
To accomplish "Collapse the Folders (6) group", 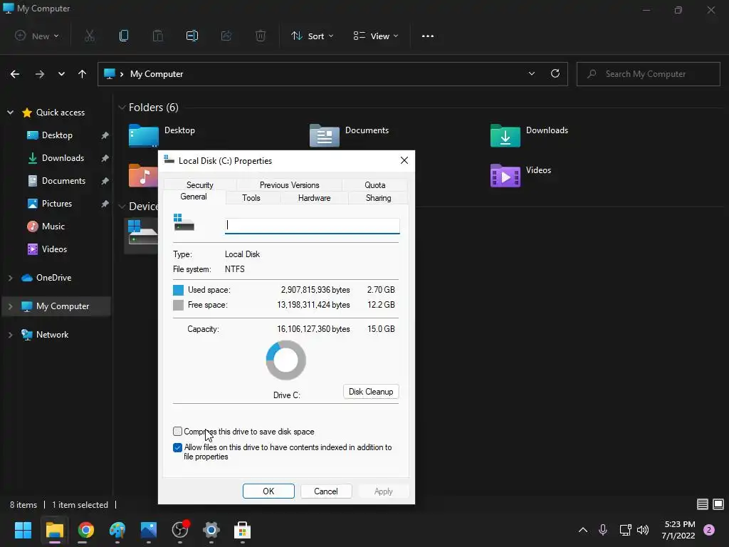I will tap(122, 108).
